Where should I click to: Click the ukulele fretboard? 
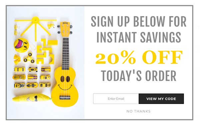pyautogui.click(x=66, y=53)
